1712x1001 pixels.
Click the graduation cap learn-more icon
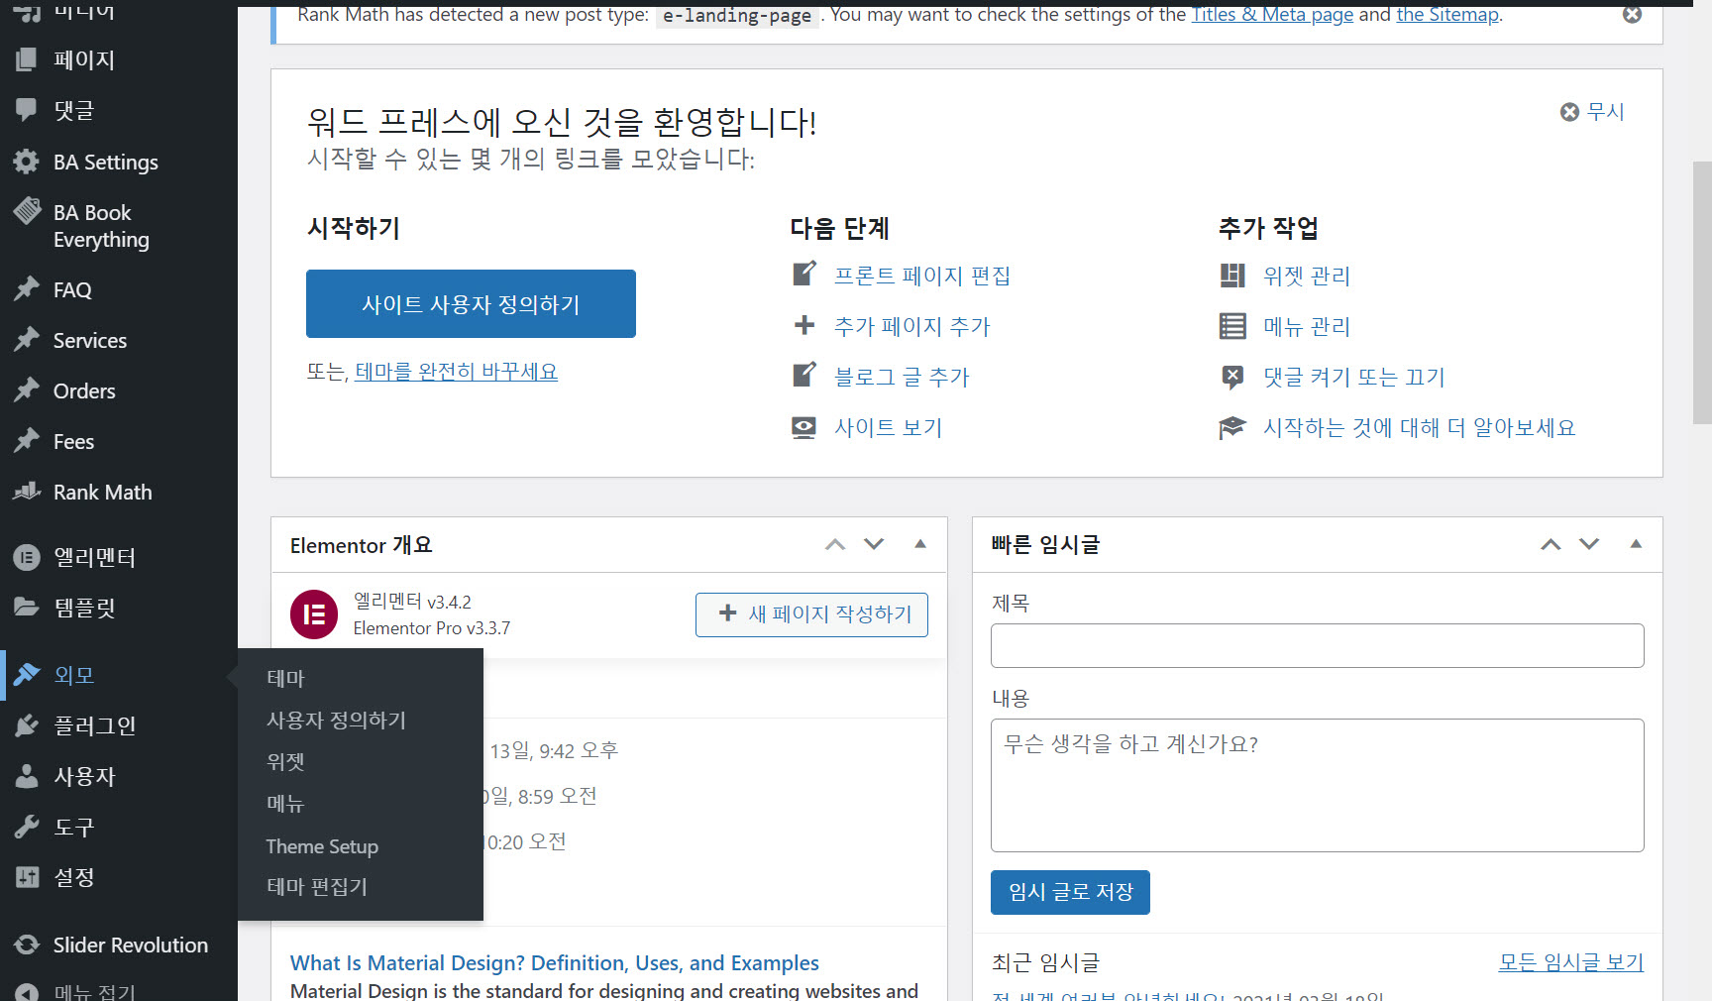[1231, 427]
